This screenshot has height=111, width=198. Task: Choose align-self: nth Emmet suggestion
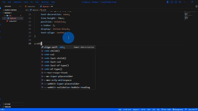68,47
